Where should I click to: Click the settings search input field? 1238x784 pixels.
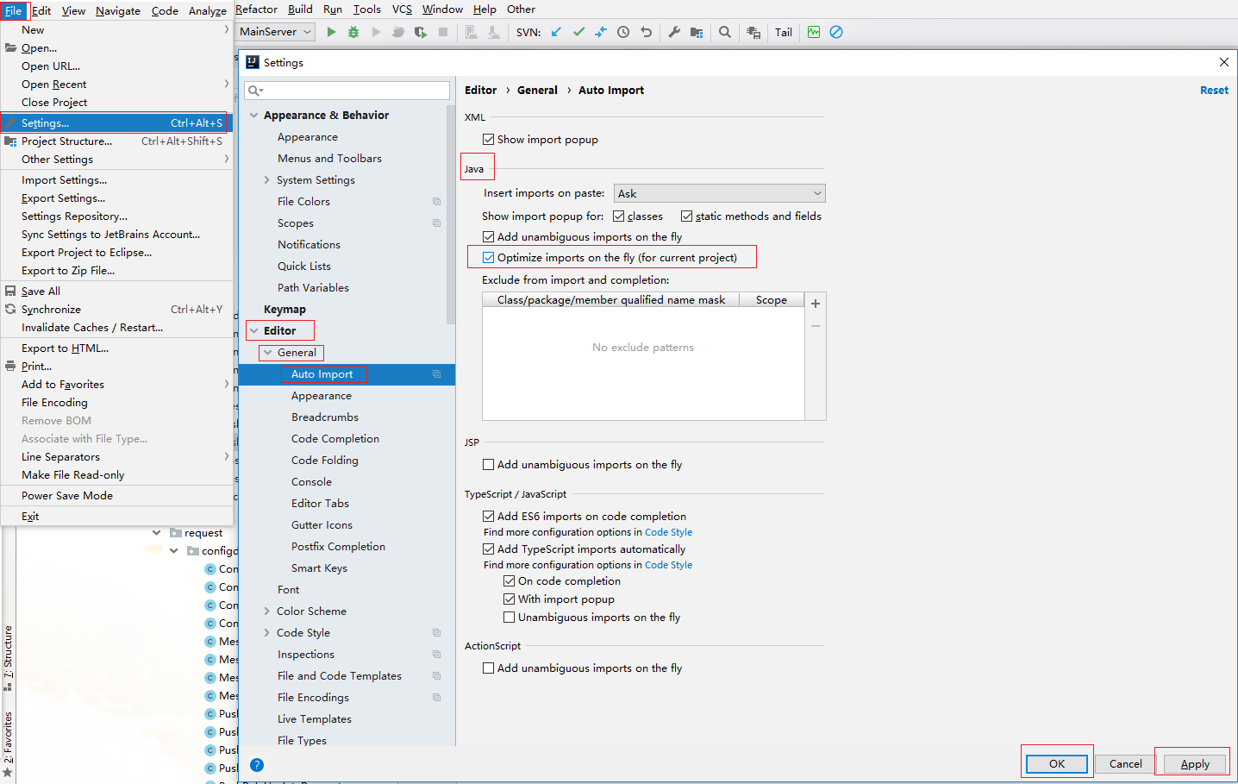click(x=347, y=91)
